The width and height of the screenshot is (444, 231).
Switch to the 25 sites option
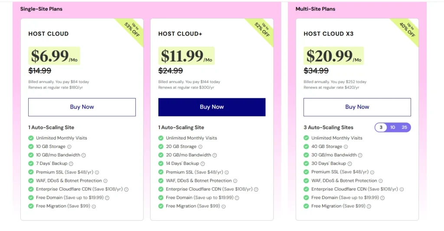point(404,128)
